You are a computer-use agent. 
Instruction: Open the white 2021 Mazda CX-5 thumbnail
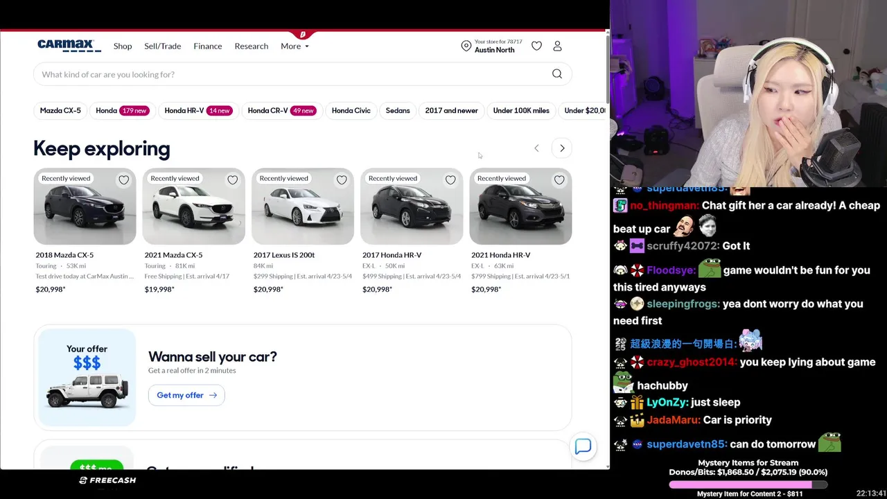click(x=194, y=207)
